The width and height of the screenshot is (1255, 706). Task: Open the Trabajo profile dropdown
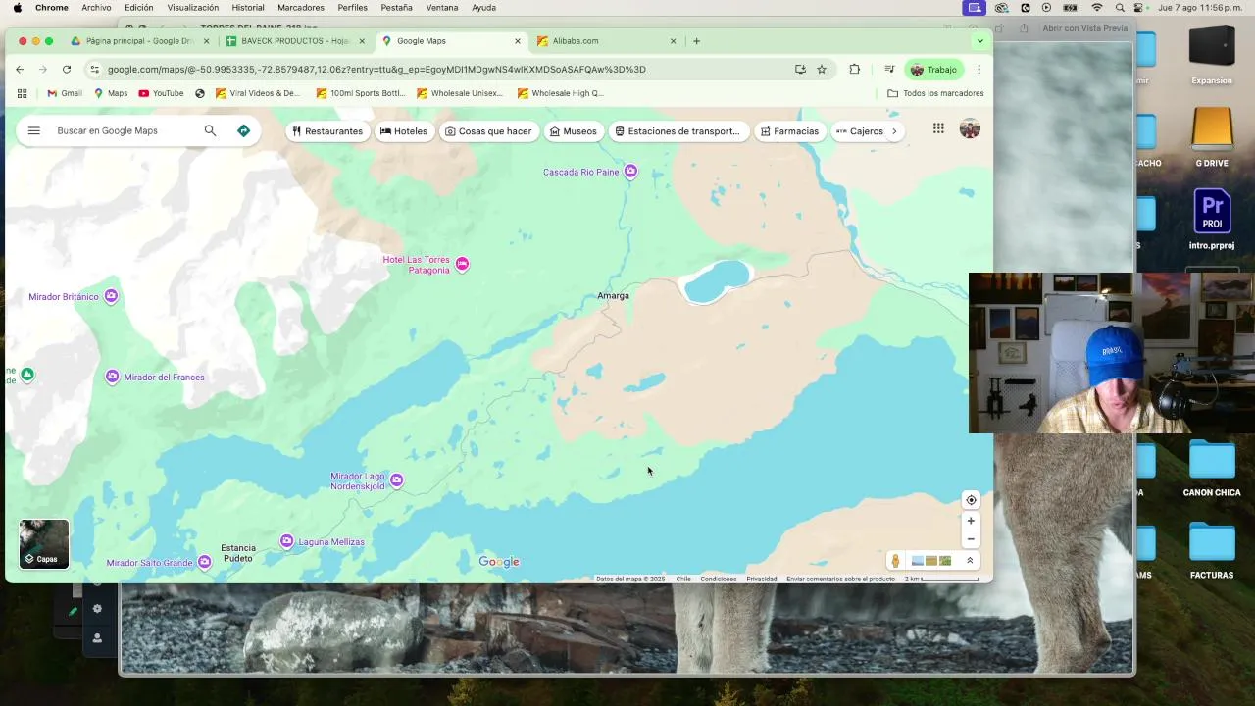pos(933,70)
